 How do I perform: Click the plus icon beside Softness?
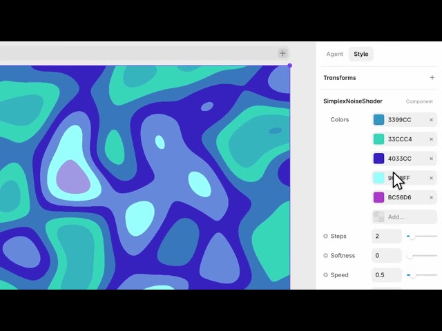[325, 256]
